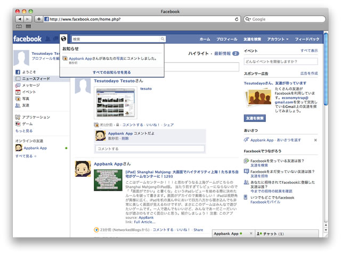This screenshot has width=341, height=253.
Task: Click the poke hand icon under あいさつ
Action: pyautogui.click(x=246, y=140)
